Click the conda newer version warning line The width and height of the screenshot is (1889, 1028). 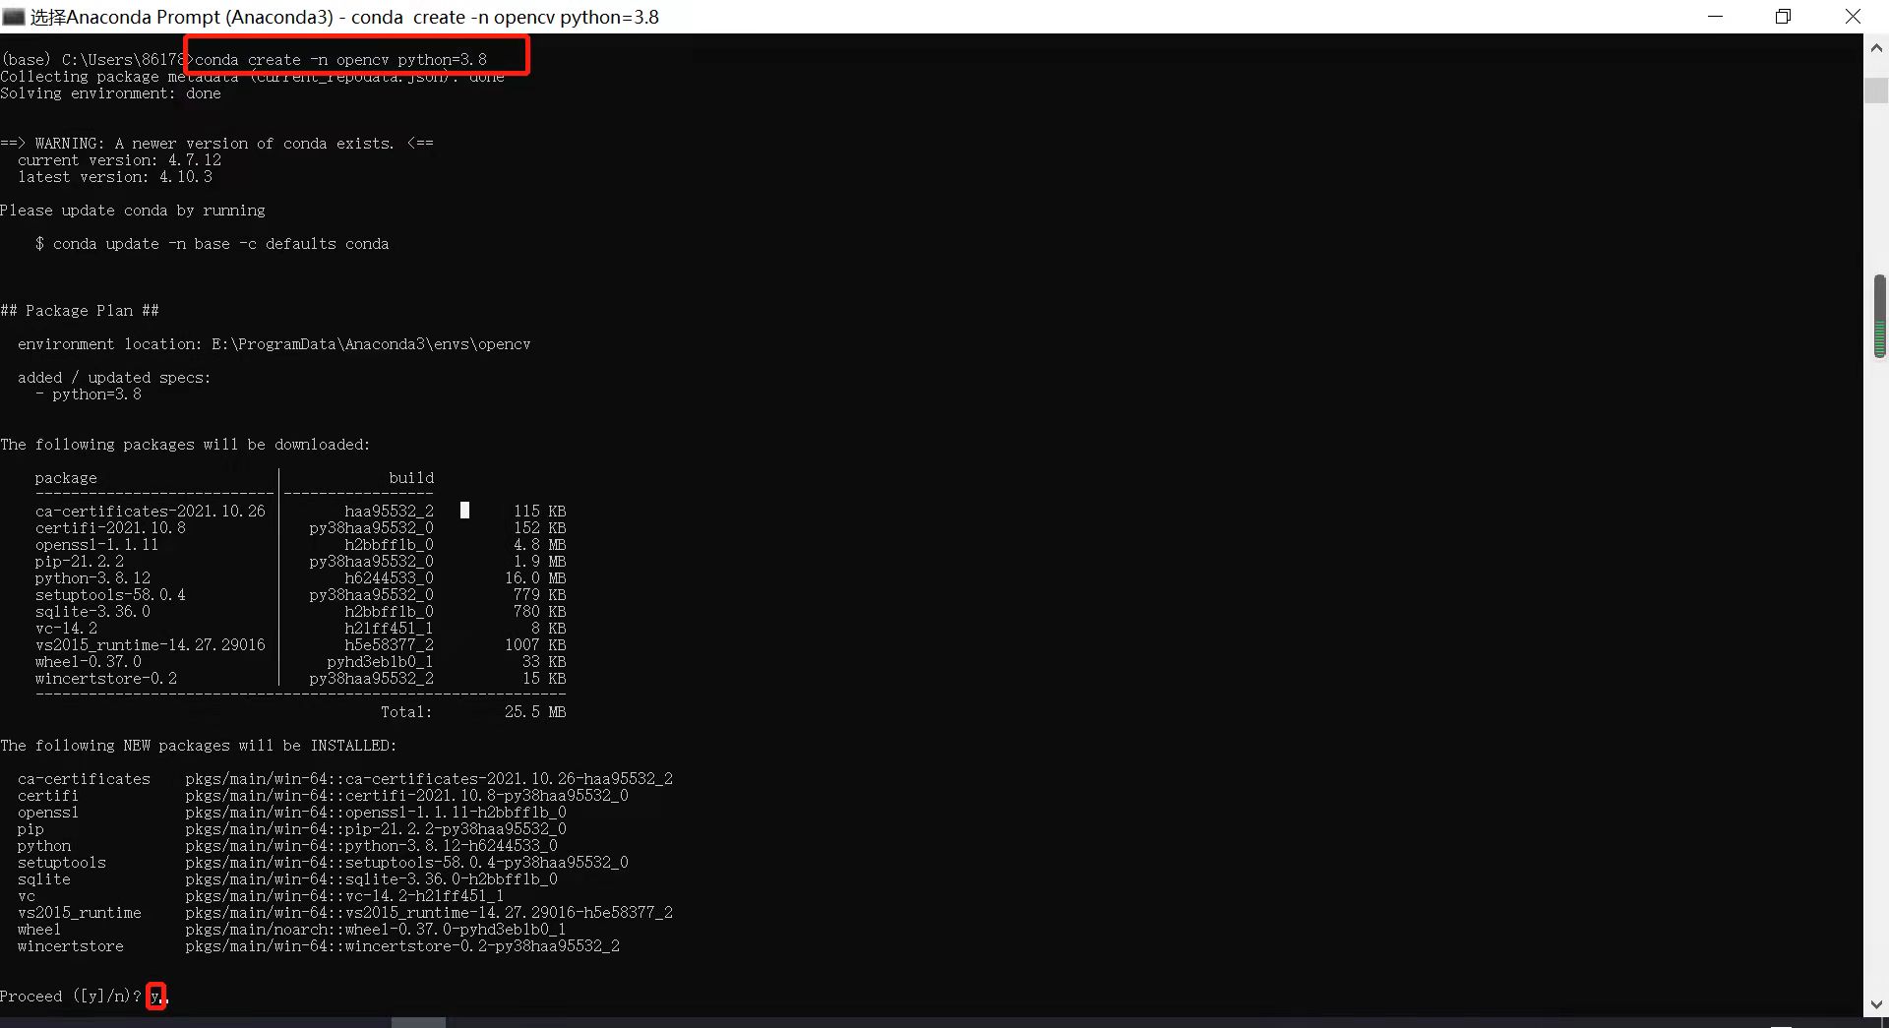[216, 143]
